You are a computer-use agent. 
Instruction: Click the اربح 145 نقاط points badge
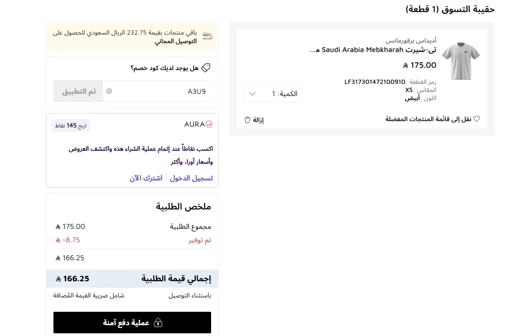pyautogui.click(x=71, y=126)
